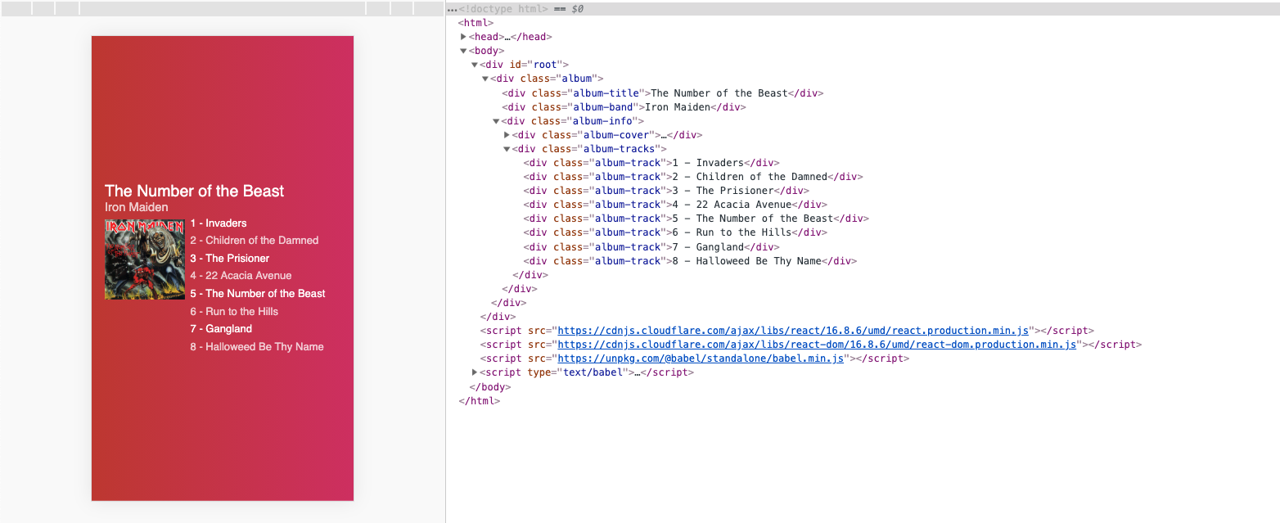Click the rendered title The Number of the Beast
The image size is (1280, 523).
194,191
